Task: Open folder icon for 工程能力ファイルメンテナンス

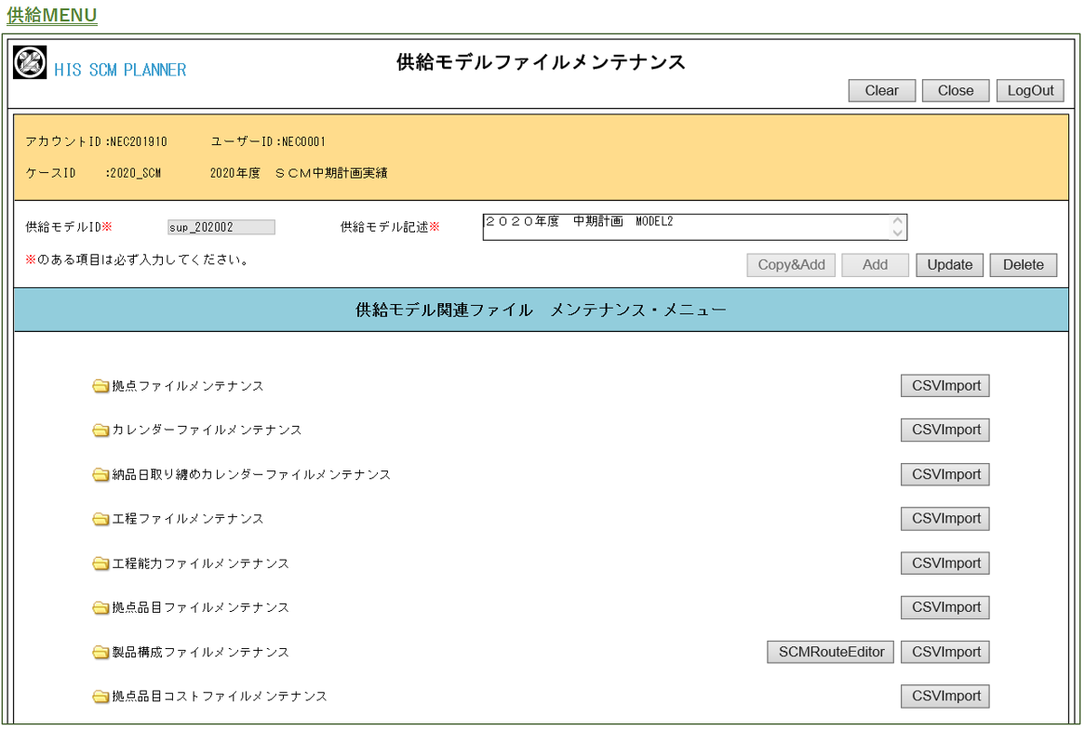Action: [x=100, y=563]
